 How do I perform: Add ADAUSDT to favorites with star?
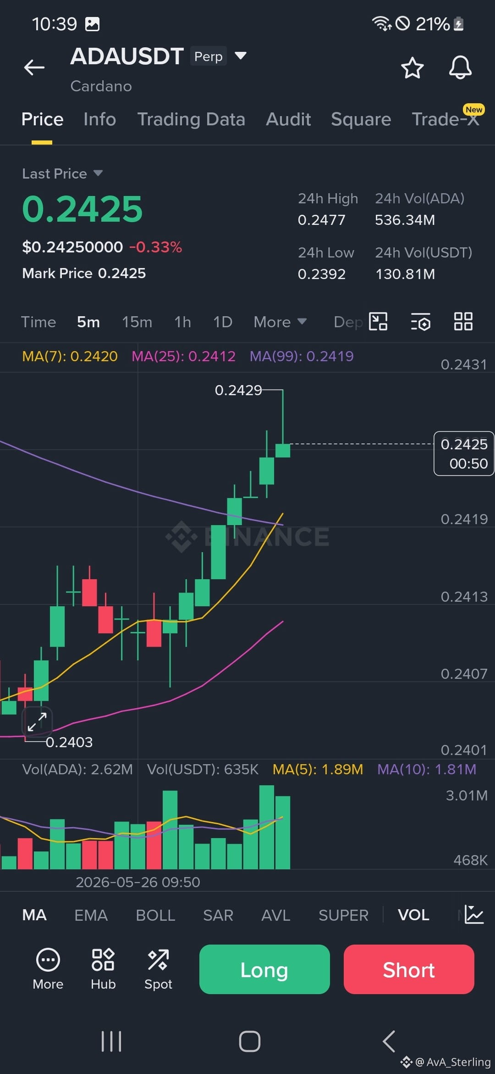412,68
